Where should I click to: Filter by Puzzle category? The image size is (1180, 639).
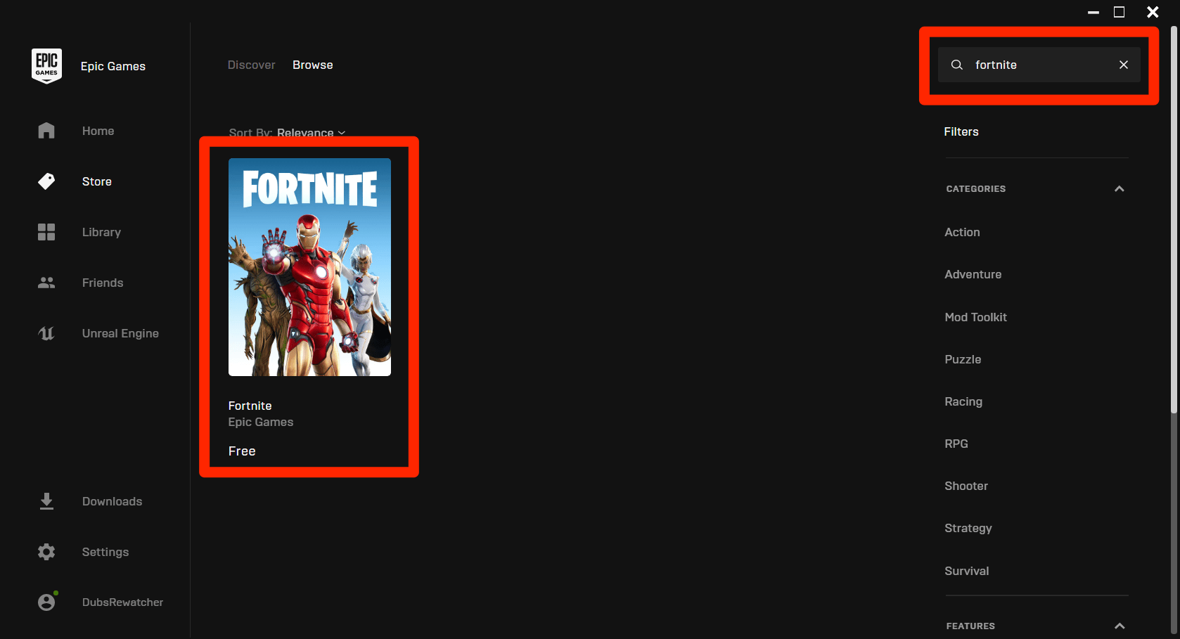(963, 359)
